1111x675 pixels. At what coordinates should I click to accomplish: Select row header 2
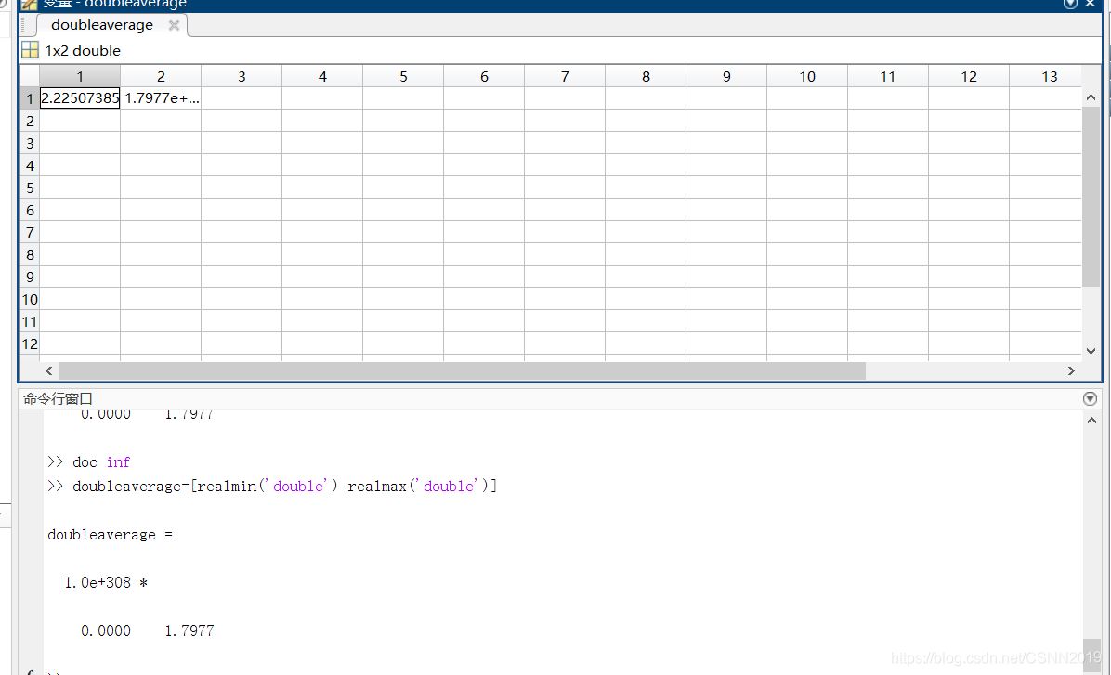30,121
